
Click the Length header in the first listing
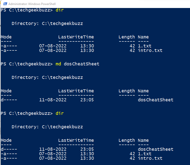127,37
